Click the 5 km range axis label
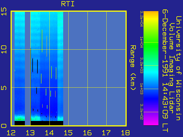183x137 pixels. (4, 88)
